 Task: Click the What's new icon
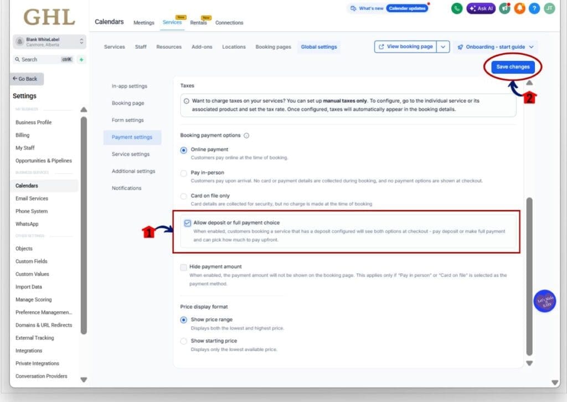[353, 8]
